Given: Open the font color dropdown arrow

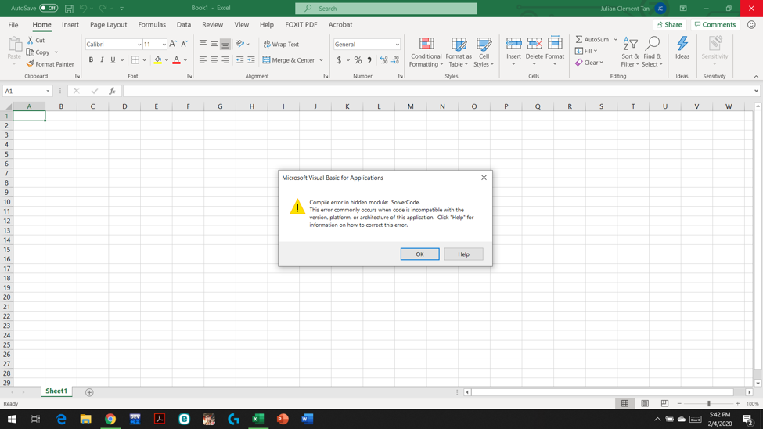Looking at the screenshot, I should [x=185, y=60].
